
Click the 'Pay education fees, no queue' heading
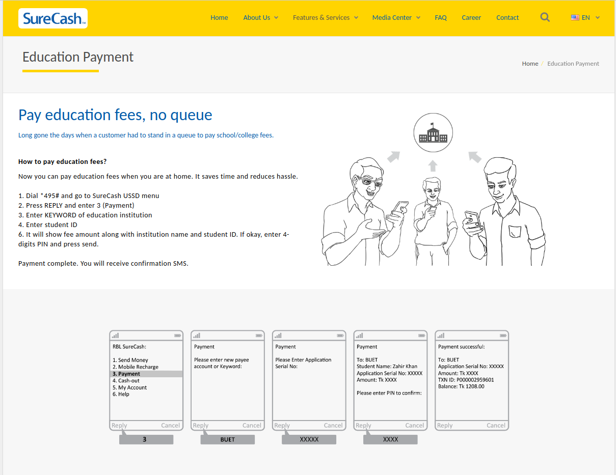[115, 115]
